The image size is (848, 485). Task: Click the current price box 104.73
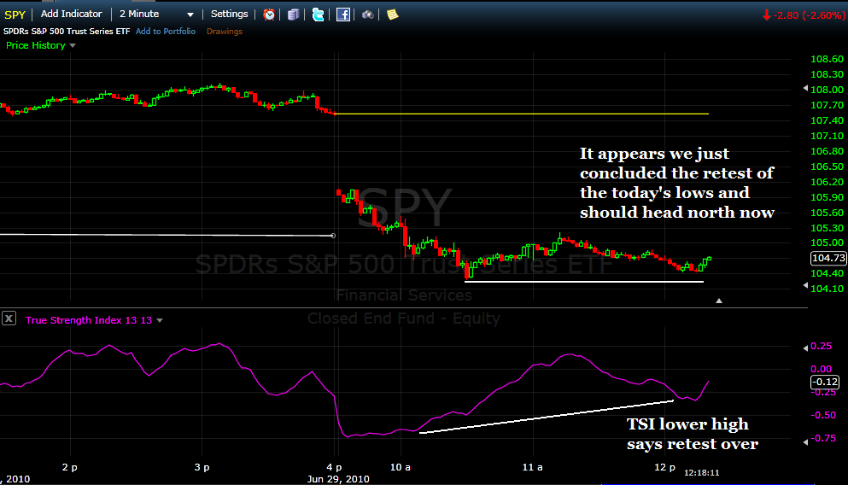[828, 259]
